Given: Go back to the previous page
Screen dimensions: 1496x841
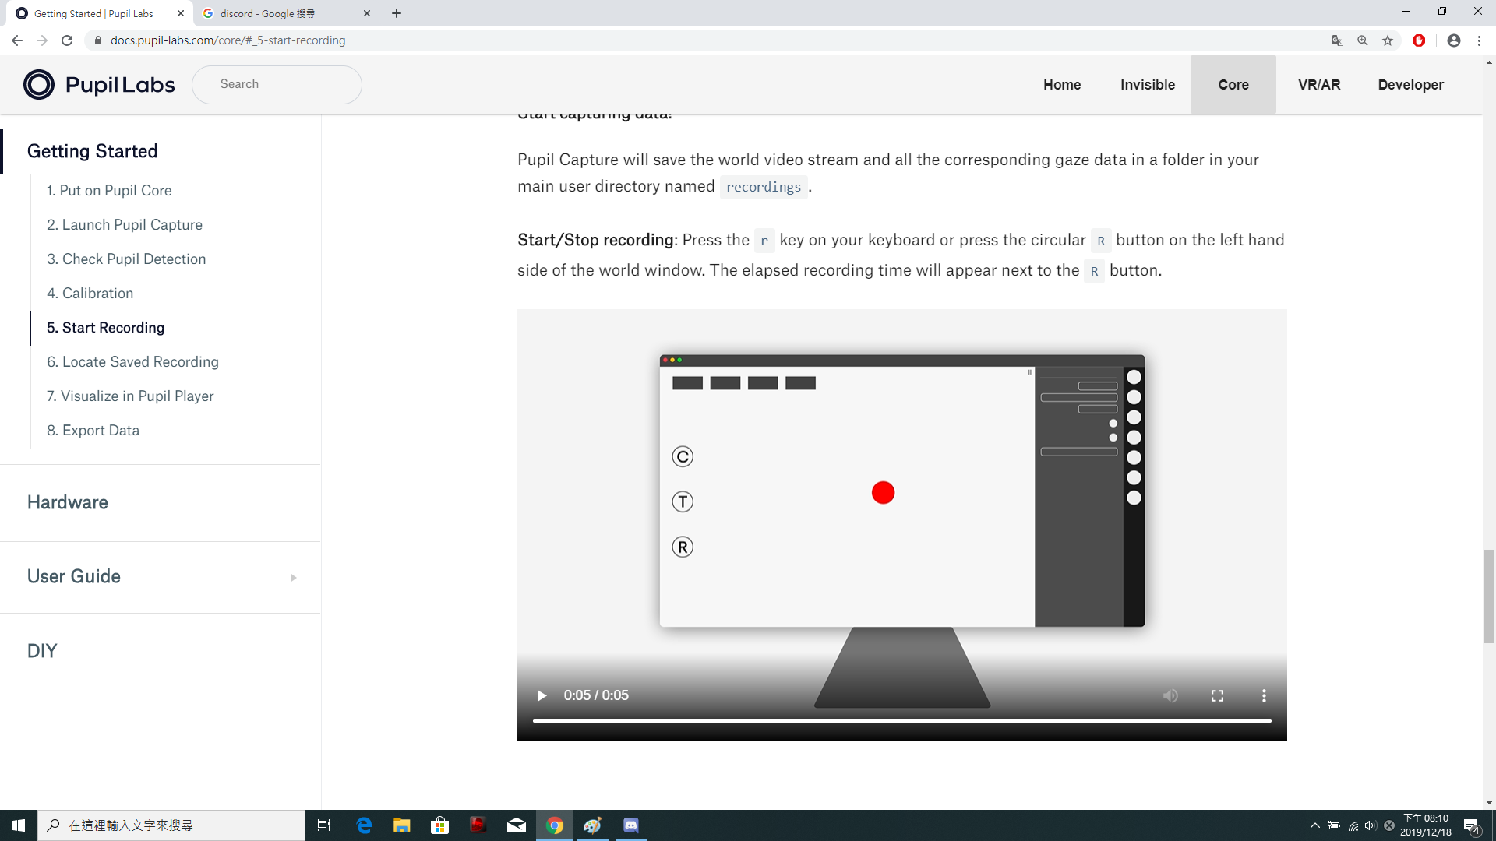Looking at the screenshot, I should (17, 40).
